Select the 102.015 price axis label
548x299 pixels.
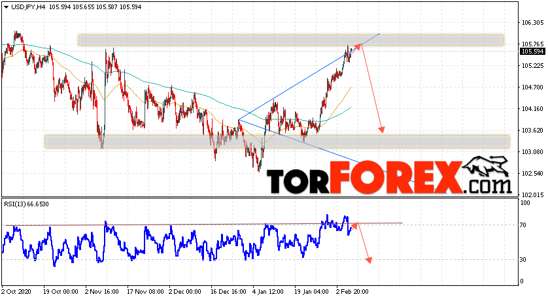click(x=532, y=195)
